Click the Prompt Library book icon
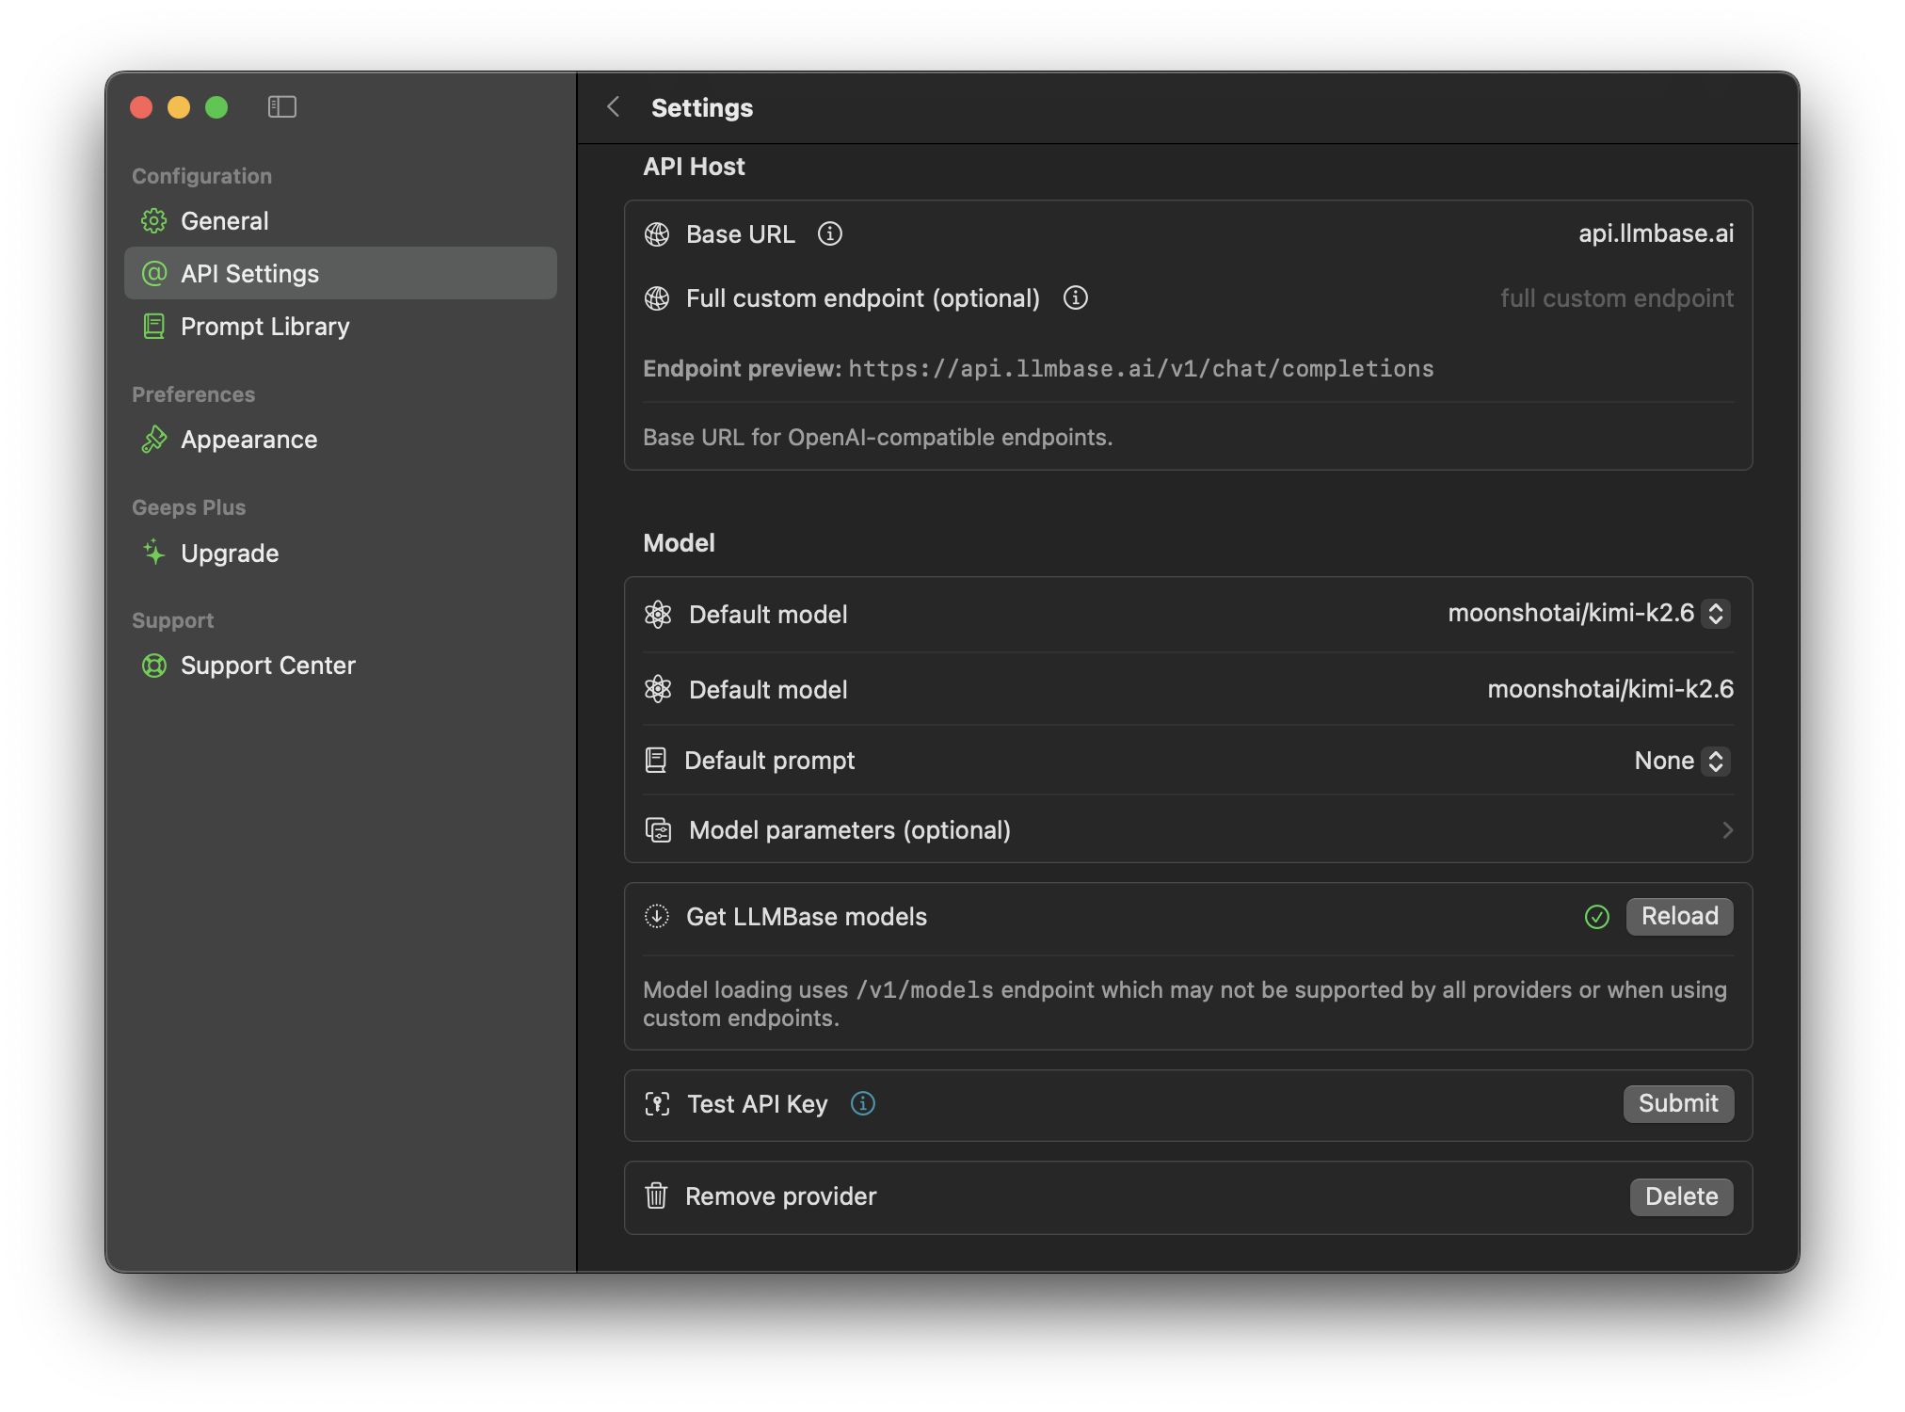The height and width of the screenshot is (1412, 1905). coord(154,327)
